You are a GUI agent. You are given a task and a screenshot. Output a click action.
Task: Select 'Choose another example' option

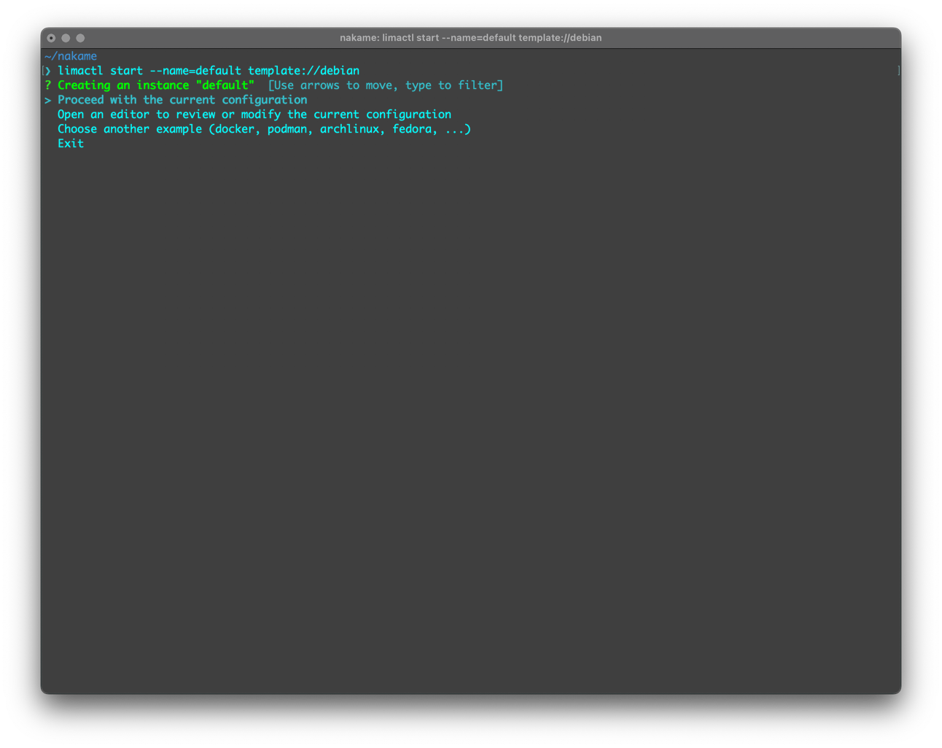[x=264, y=129]
